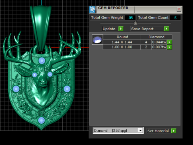Click the green arrow next to Set Material
The height and width of the screenshot is (145, 193).
coord(174,131)
